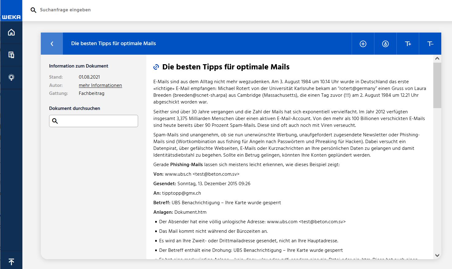Decrease text size with T- button

tap(430, 44)
